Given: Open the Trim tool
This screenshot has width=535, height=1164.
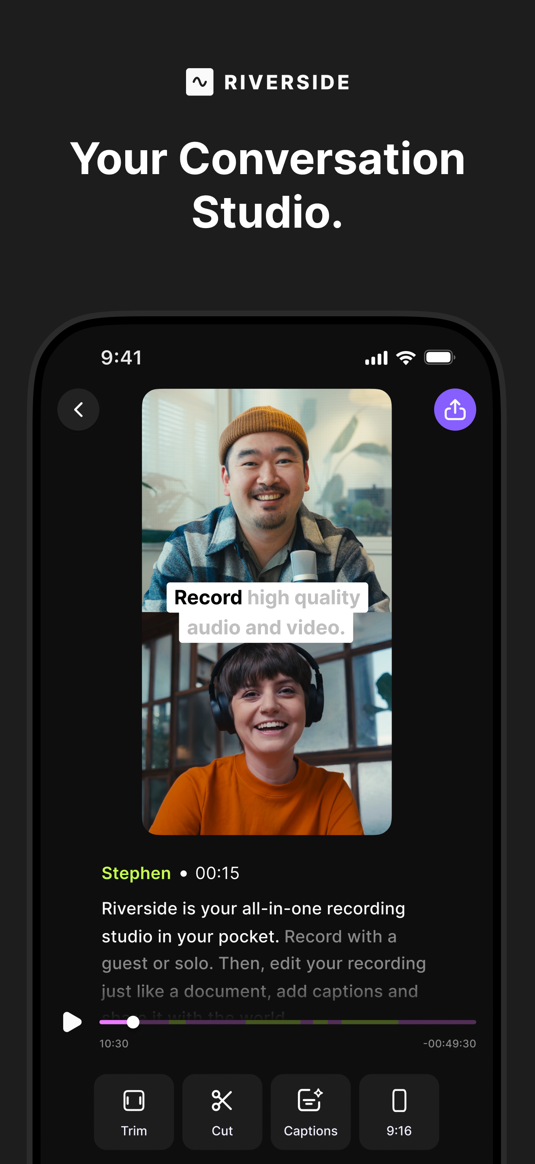Looking at the screenshot, I should click(133, 1112).
